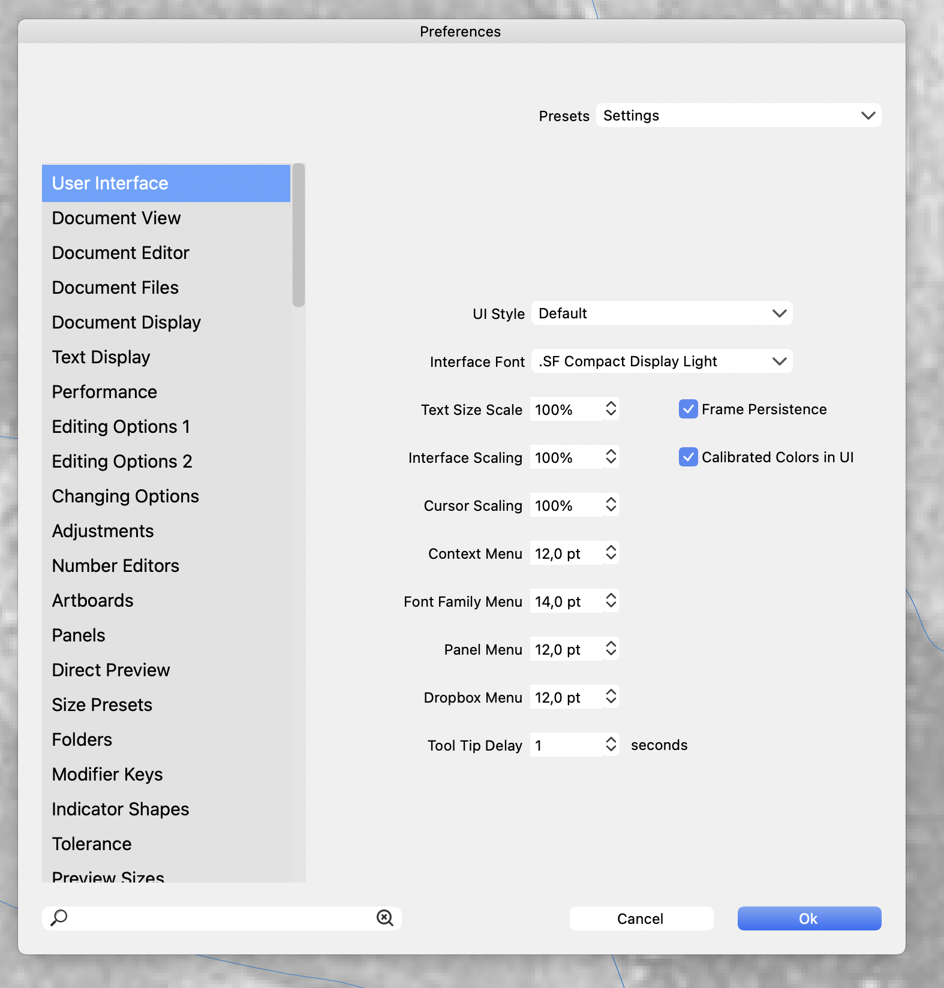944x988 pixels.
Task: Select Document View in the sidebar
Action: point(116,218)
